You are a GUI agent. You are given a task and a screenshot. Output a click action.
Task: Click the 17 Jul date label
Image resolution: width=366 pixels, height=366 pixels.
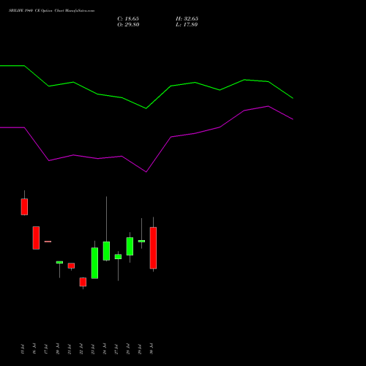click(46, 349)
